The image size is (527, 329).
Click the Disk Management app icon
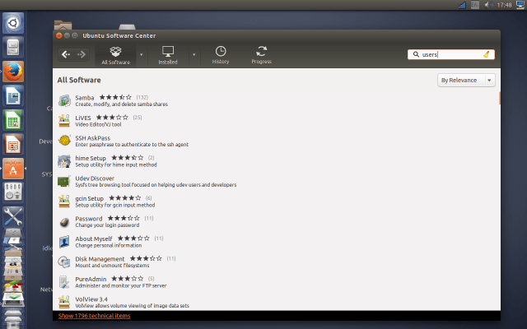tap(64, 262)
